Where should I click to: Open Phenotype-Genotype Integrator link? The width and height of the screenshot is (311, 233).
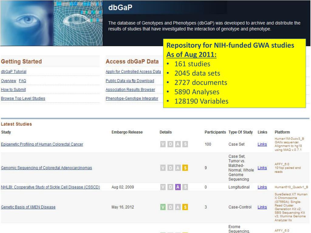[132, 99]
